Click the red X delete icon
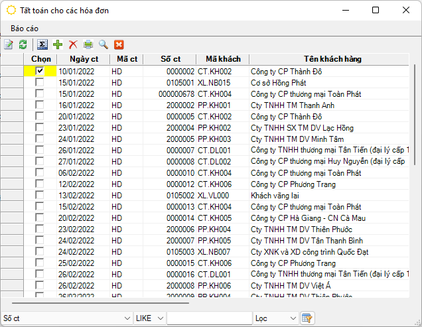The image size is (422, 327). pos(73,44)
